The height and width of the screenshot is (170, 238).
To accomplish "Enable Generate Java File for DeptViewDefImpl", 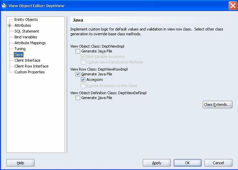I will point(78,98).
